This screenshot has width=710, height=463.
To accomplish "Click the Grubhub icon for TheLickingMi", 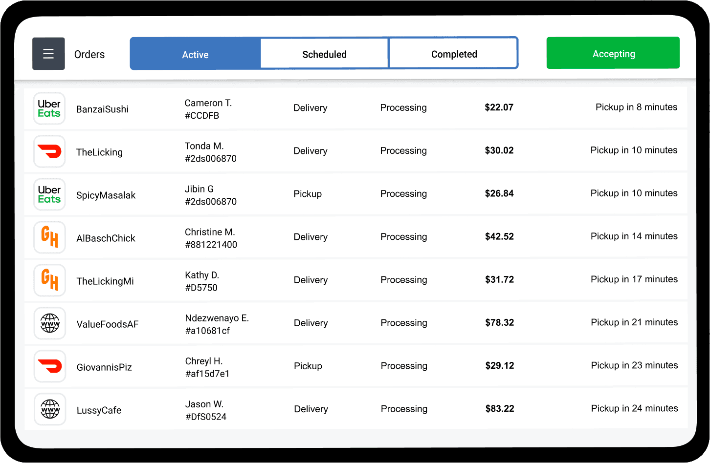I will point(49,280).
